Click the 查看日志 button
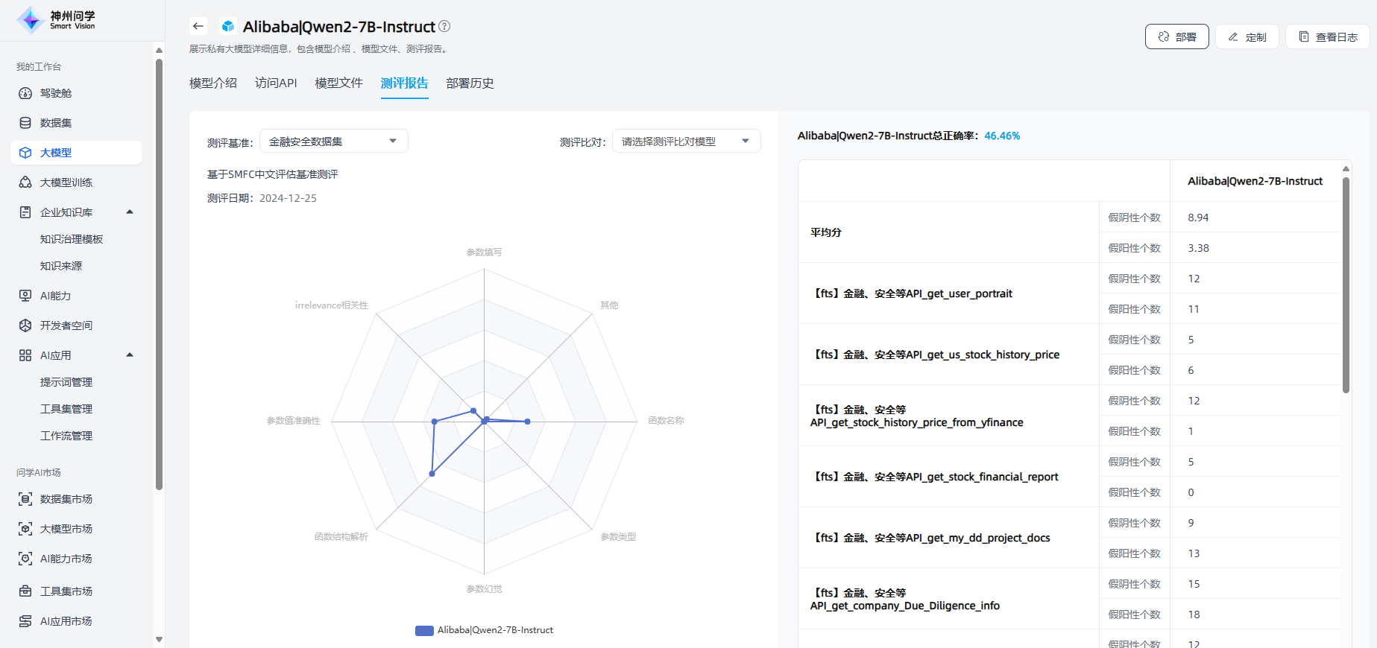The image size is (1377, 648). tap(1327, 37)
